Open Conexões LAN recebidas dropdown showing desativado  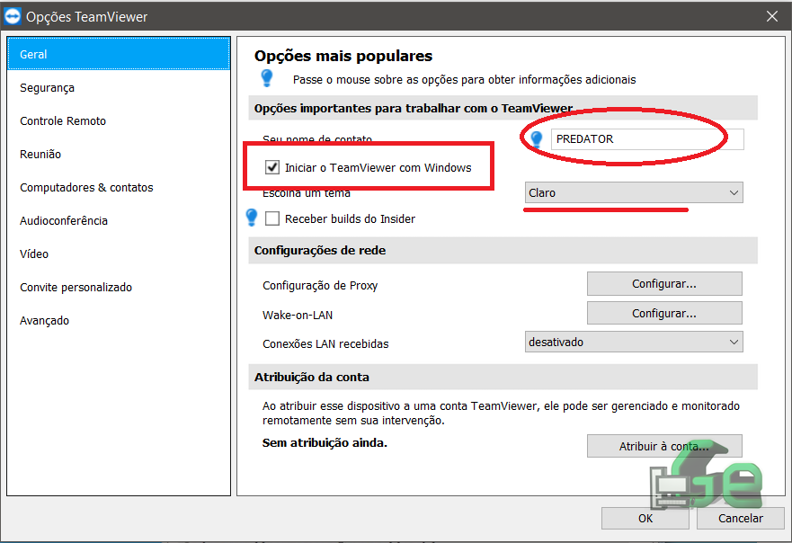[634, 342]
